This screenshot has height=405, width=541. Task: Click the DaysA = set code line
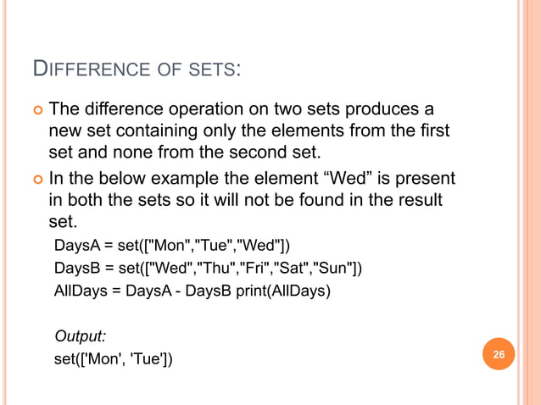point(172,247)
